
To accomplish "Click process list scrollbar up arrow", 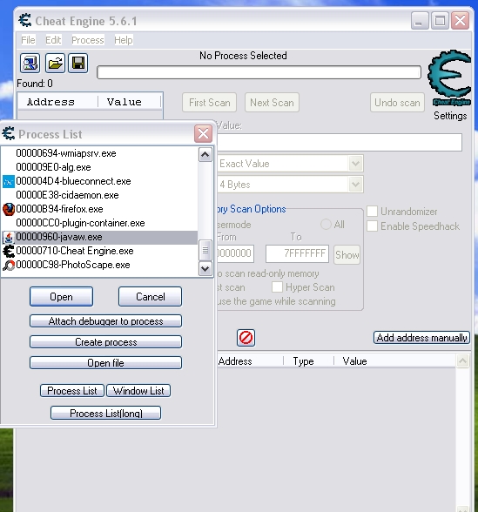I will click(x=205, y=154).
